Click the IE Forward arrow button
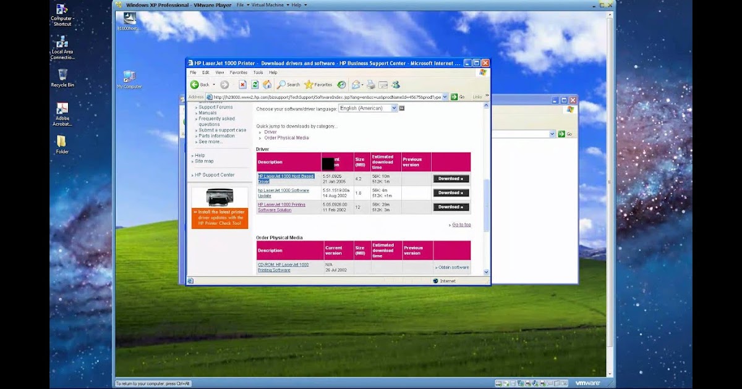 pos(224,85)
